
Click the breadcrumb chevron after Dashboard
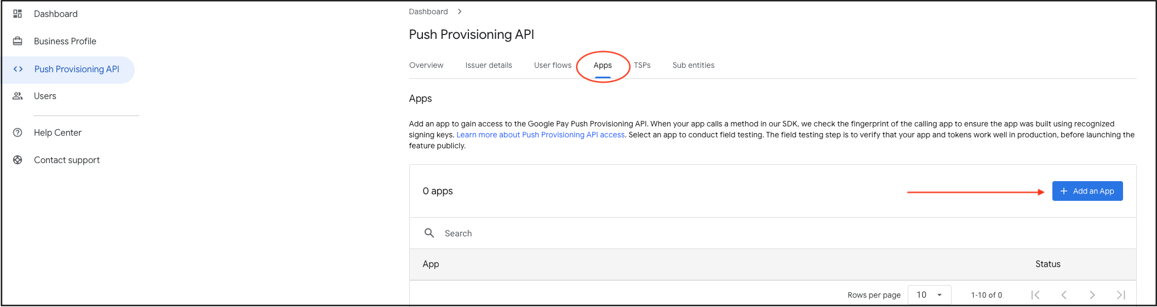(460, 11)
